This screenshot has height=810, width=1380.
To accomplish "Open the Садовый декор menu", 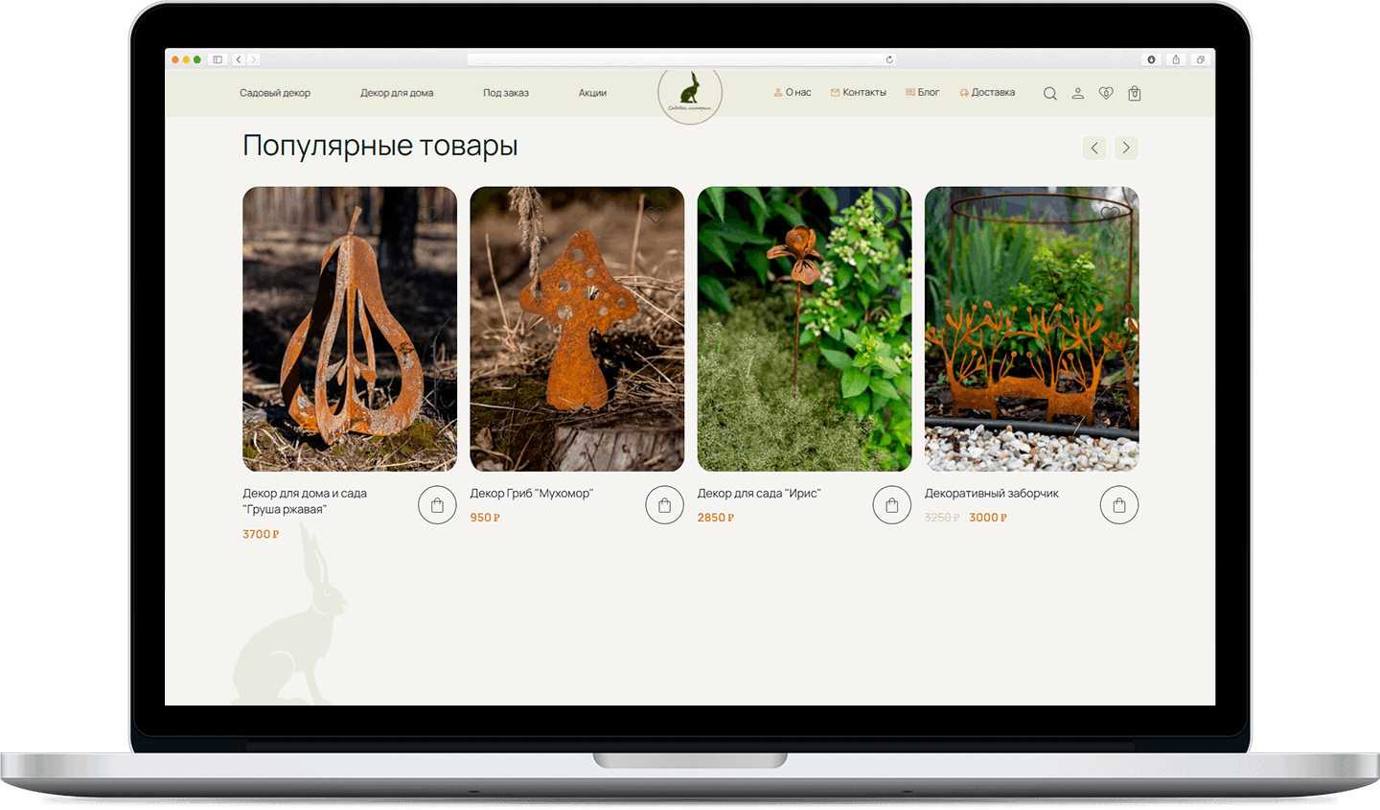I will (275, 93).
